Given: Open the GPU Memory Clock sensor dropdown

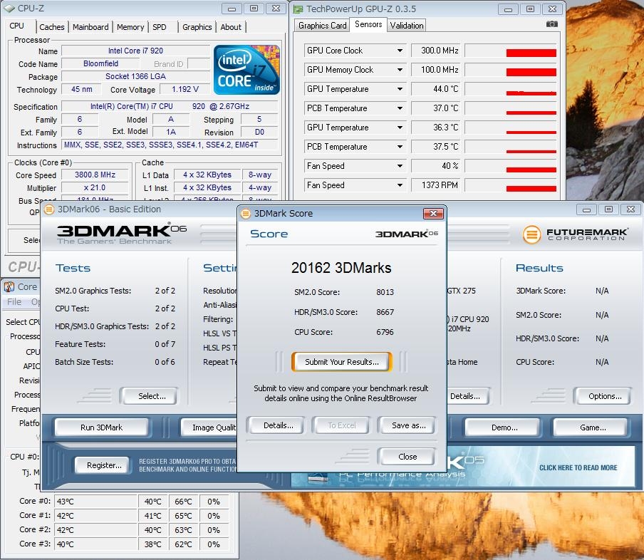Looking at the screenshot, I should (x=400, y=70).
